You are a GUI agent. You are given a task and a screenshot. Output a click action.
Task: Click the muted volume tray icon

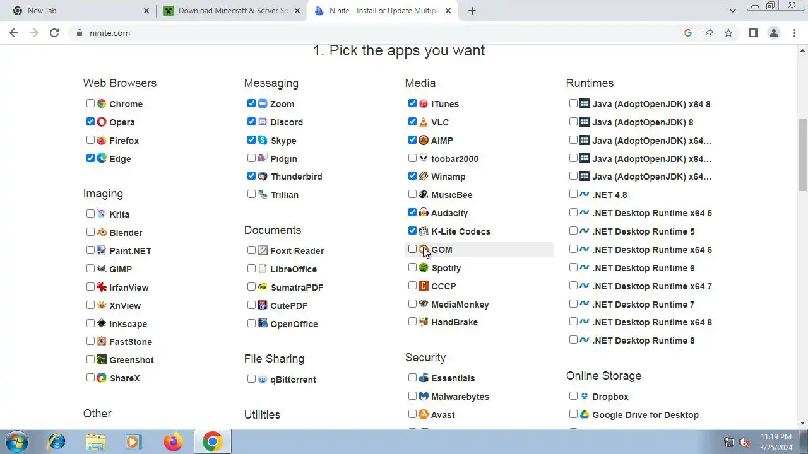745,442
